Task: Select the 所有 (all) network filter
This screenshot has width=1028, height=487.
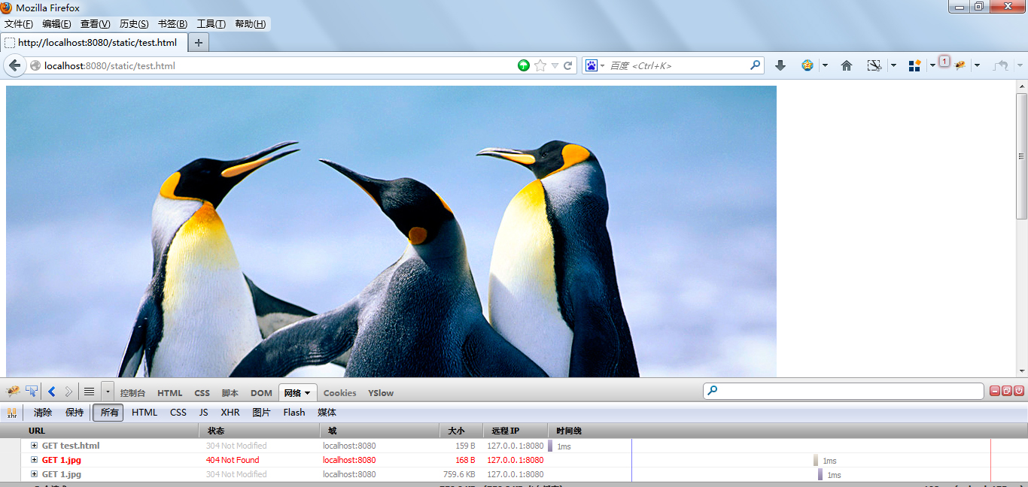Action: (x=109, y=413)
